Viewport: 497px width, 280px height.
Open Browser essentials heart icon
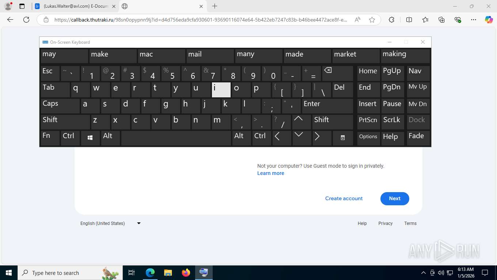458,20
